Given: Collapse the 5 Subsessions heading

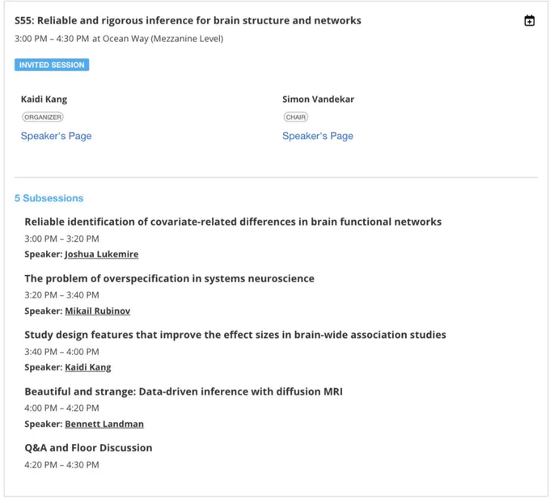Looking at the screenshot, I should point(49,198).
